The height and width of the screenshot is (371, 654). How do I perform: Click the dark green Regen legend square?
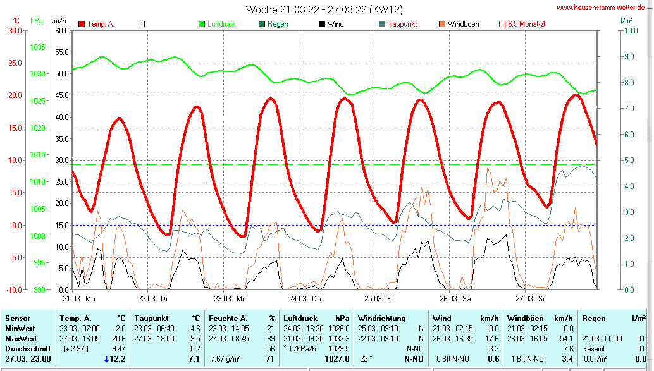tap(262, 24)
